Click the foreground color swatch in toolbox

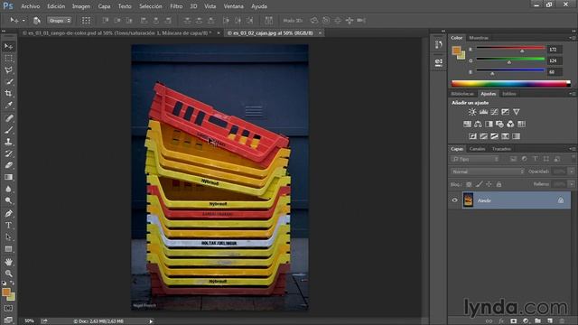click(x=6, y=292)
